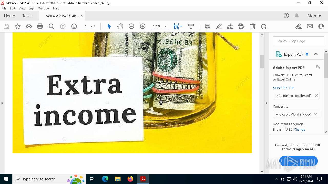Viewport: 328px width, 184px height.
Task: Send the file by email envelope icon
Action: click(310, 26)
